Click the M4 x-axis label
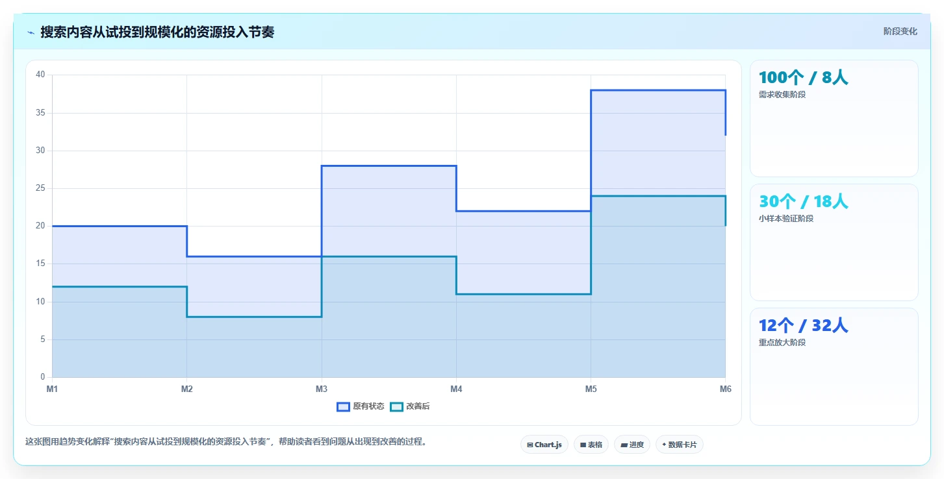 click(456, 389)
